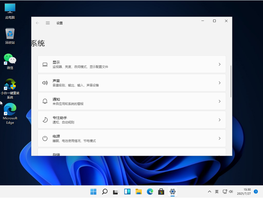Open 显示 display settings title
Viewport: 263px width, 199px height.
[56, 62]
